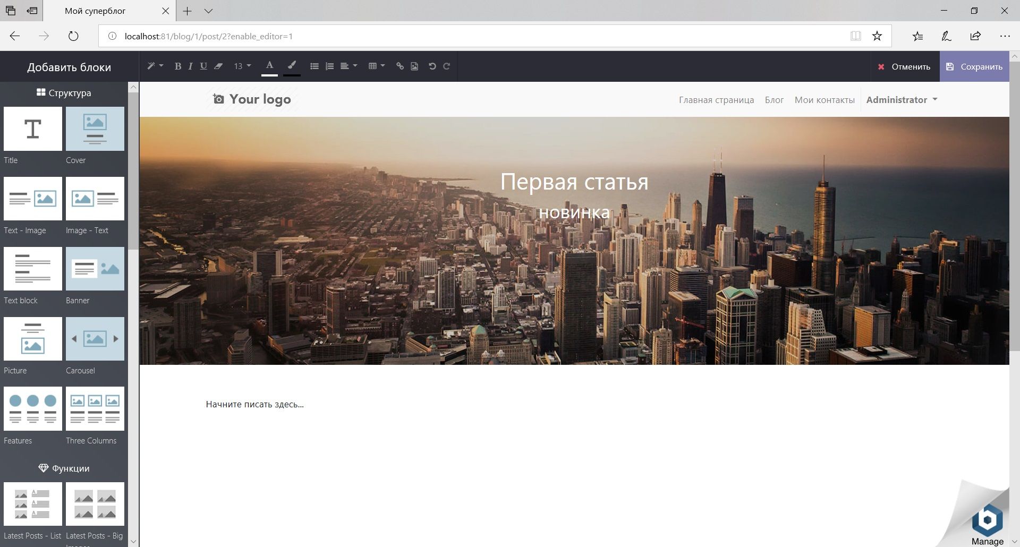
Task: Open the text alignment dropdown
Action: coord(348,66)
